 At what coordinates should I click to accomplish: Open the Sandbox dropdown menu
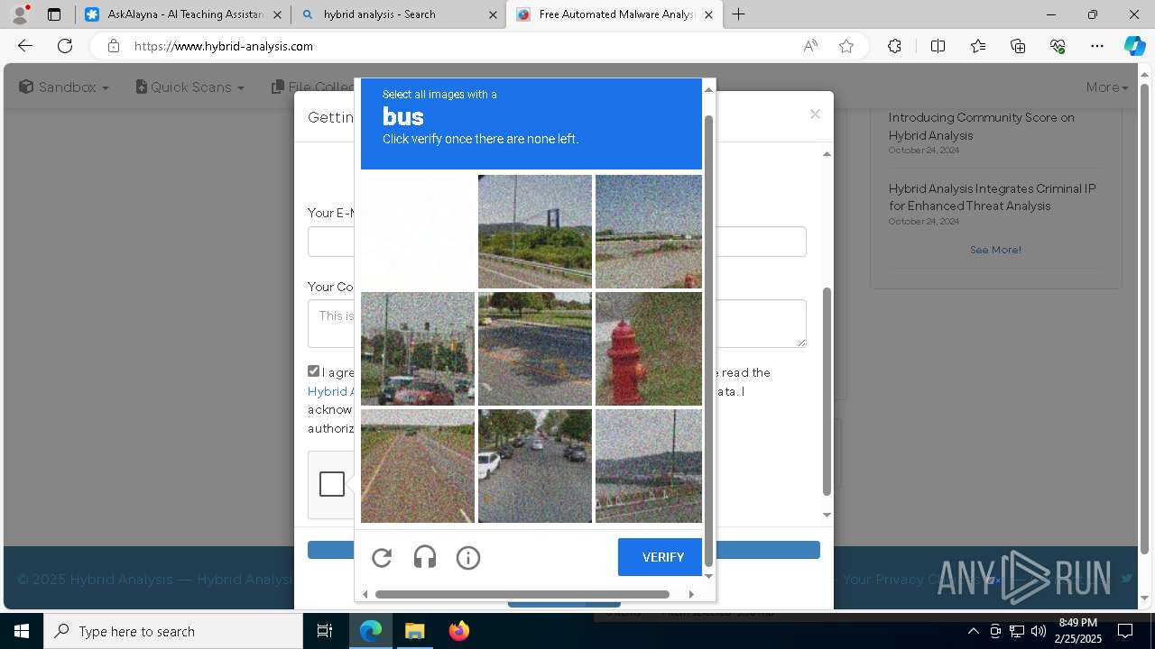point(64,87)
